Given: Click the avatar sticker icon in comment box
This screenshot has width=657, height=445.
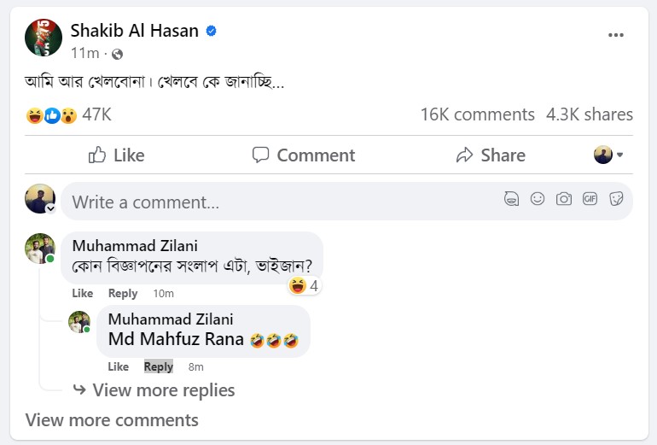Looking at the screenshot, I should click(511, 199).
